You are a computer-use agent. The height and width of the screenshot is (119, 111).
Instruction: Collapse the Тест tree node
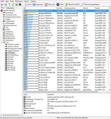click(x=2, y=42)
